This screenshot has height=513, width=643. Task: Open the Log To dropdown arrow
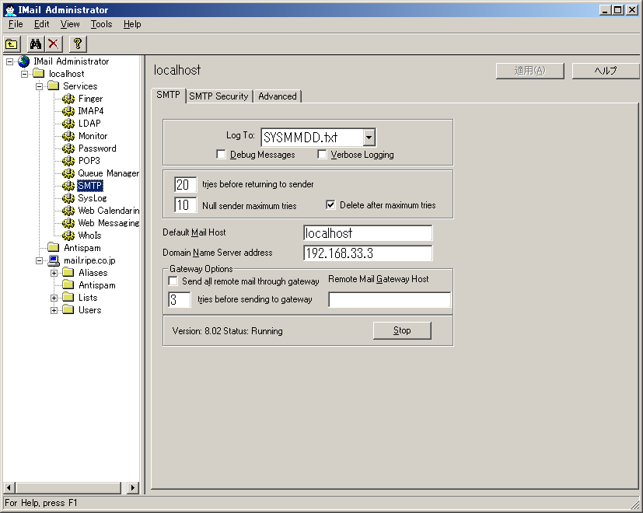(x=369, y=138)
